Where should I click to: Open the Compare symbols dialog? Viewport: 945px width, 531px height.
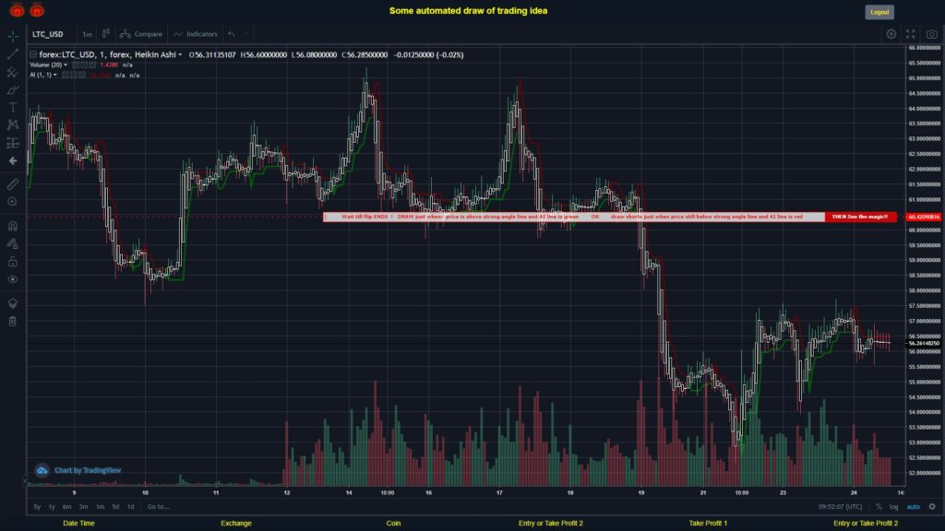141,34
